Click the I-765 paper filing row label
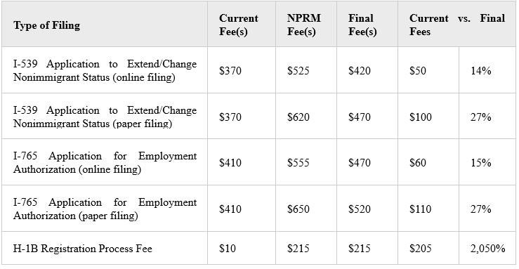 pos(105,209)
